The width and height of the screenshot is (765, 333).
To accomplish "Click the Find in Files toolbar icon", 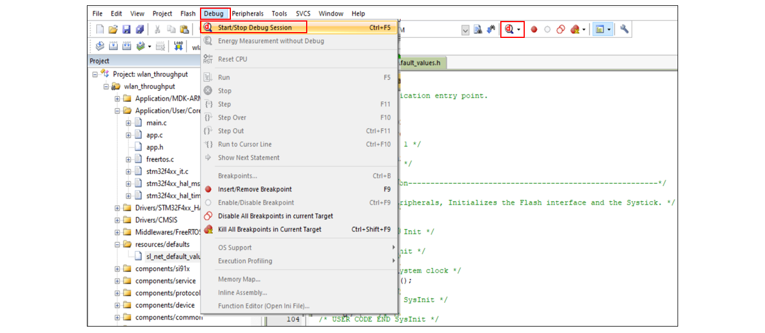I will [x=478, y=29].
